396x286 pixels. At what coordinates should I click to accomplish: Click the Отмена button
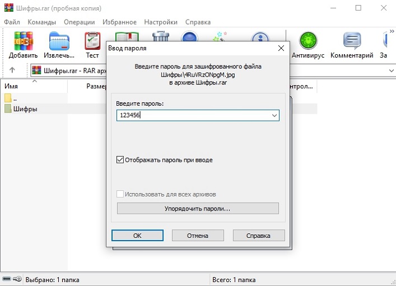198,236
